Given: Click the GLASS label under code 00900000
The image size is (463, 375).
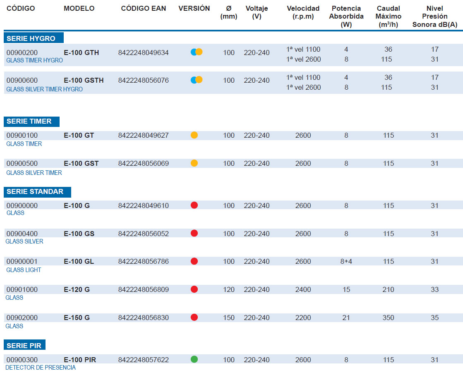Looking at the screenshot, I should tap(15, 213).
